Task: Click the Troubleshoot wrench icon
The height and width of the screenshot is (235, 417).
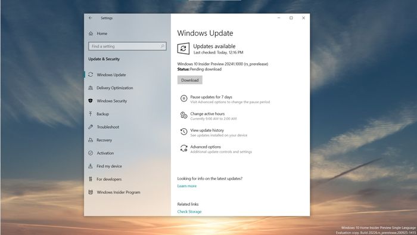Action: point(91,127)
